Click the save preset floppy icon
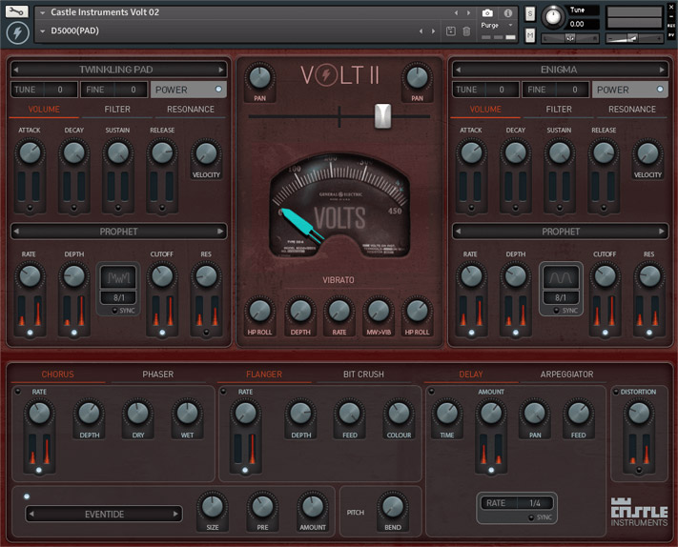This screenshot has width=678, height=547. (x=451, y=31)
